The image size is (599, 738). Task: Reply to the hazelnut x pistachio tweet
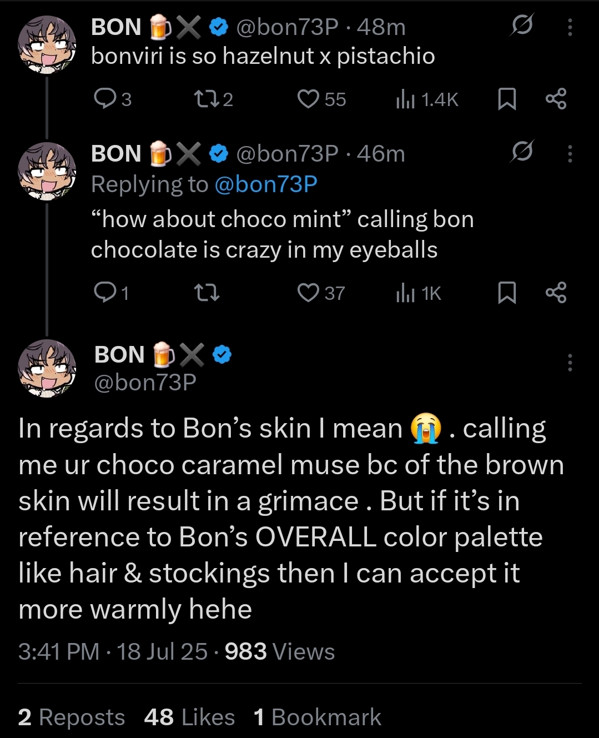click(104, 99)
